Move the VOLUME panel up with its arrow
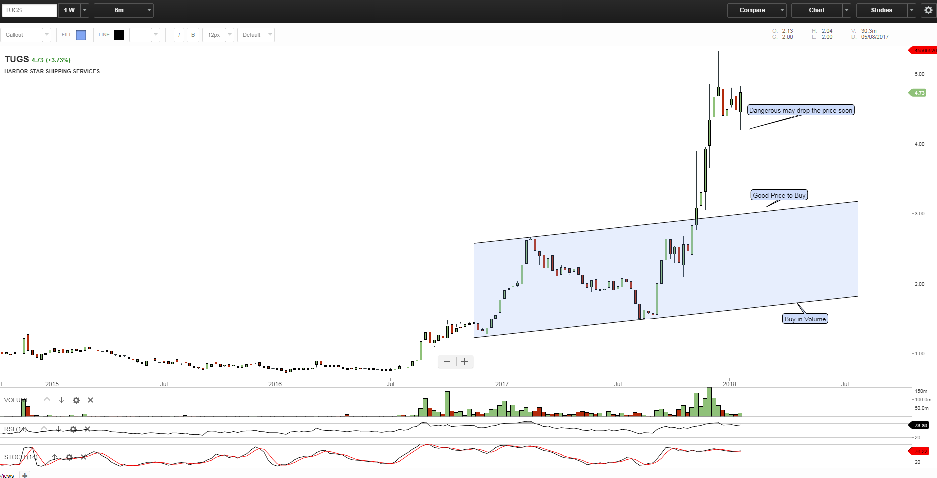 (x=47, y=400)
